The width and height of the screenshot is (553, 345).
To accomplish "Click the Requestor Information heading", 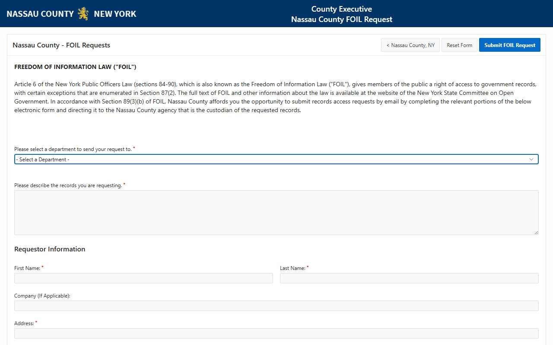I will [50, 249].
